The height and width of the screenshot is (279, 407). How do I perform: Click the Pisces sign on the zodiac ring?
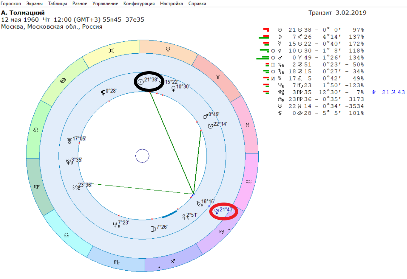[x=247, y=125]
